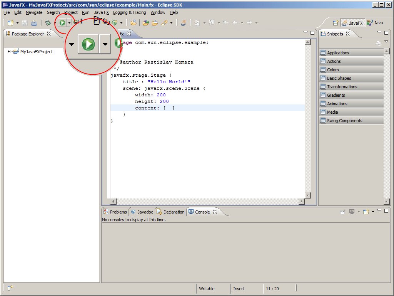Click the Open Perspective icon
Screen dimensions: 394x296
[336, 23]
